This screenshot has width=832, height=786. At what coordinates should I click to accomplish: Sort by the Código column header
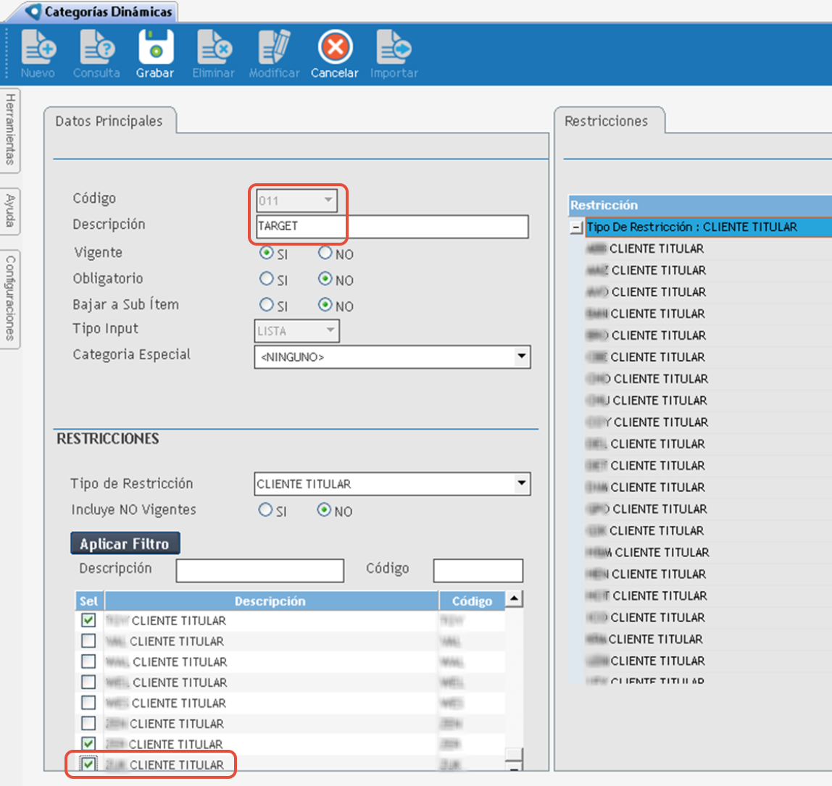472,601
